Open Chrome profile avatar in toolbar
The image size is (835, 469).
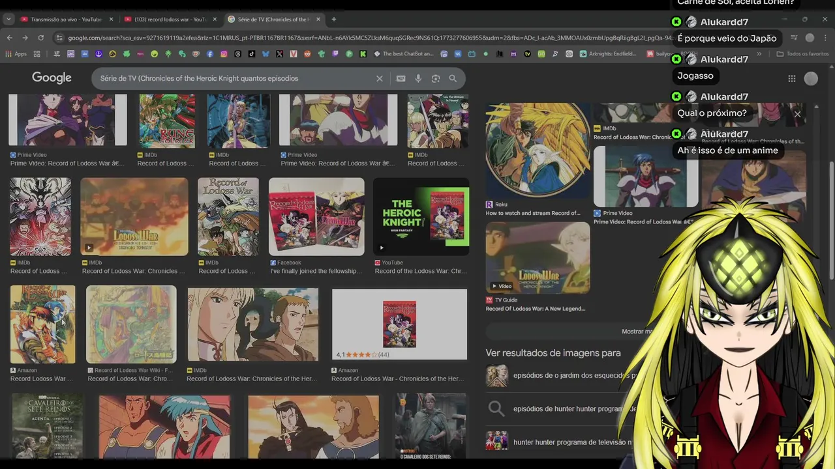(x=810, y=38)
